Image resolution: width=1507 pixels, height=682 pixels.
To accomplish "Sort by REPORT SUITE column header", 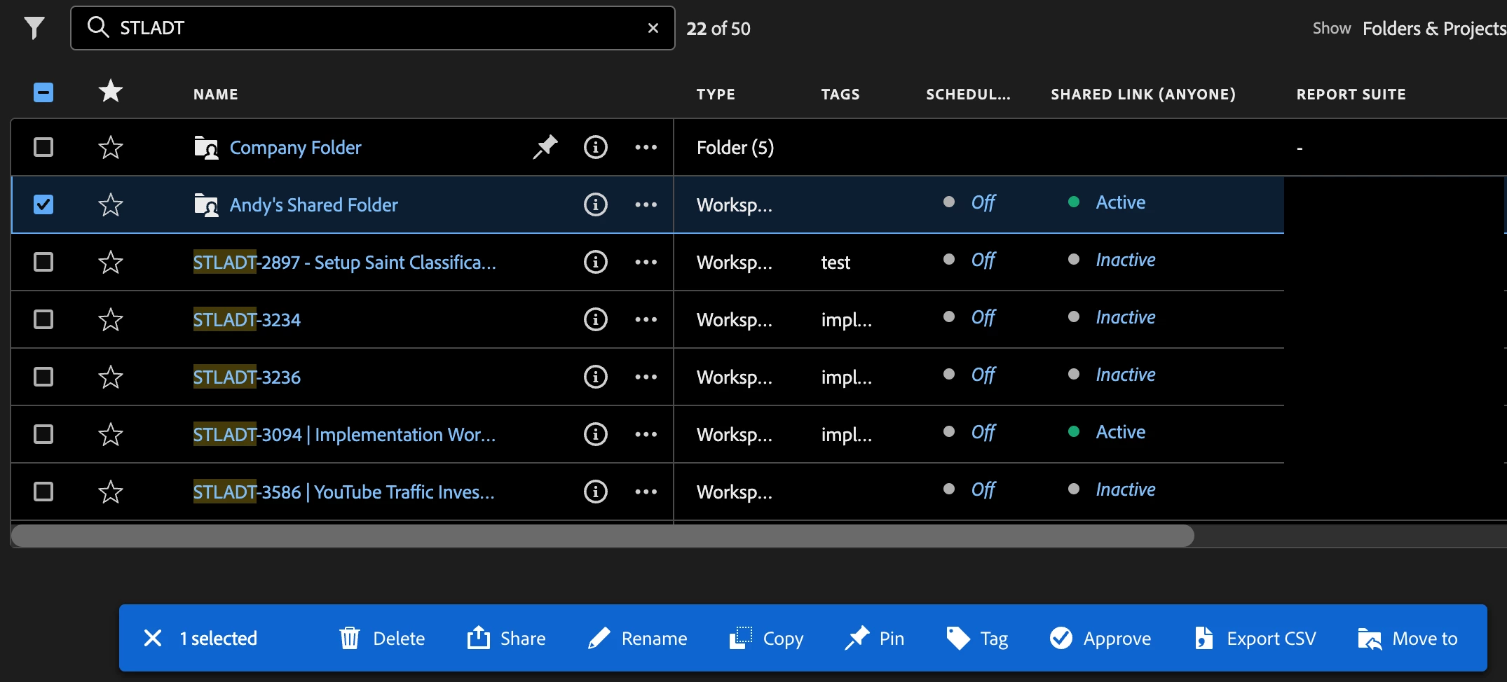I will (1351, 95).
